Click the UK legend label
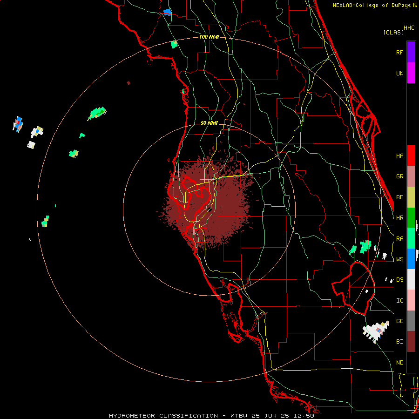The width and height of the screenshot is (419, 419). (x=399, y=73)
